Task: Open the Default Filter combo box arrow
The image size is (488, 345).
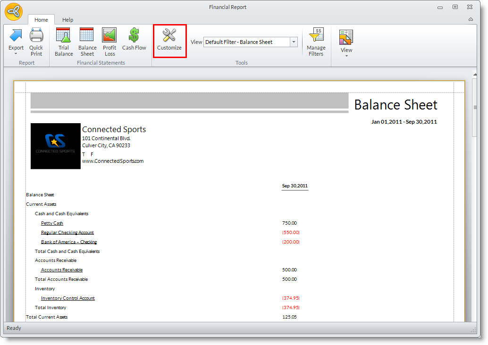Action: 294,42
